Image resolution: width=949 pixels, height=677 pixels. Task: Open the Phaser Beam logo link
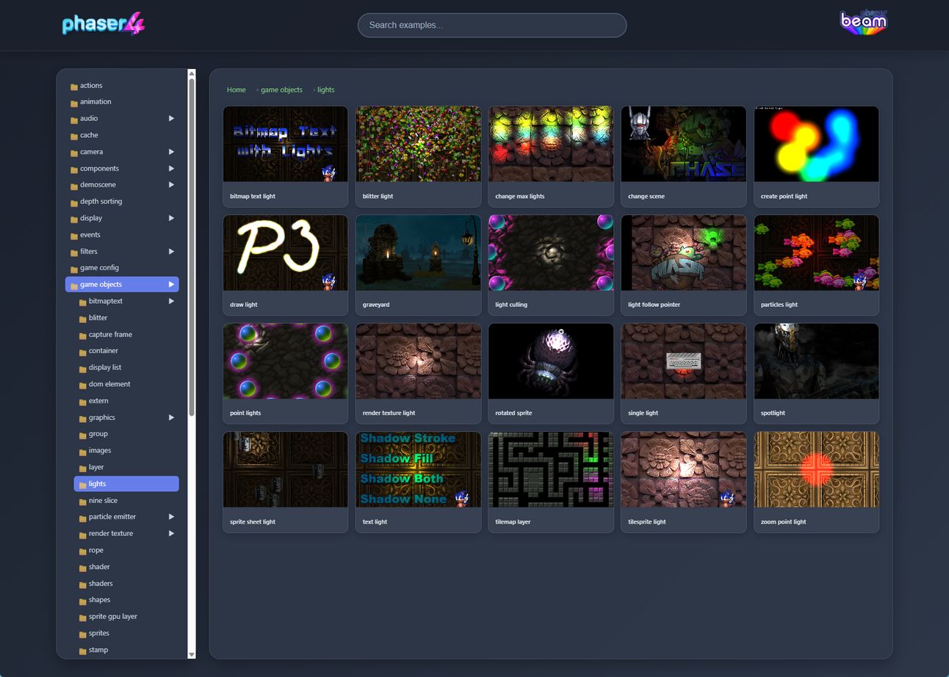click(x=864, y=22)
